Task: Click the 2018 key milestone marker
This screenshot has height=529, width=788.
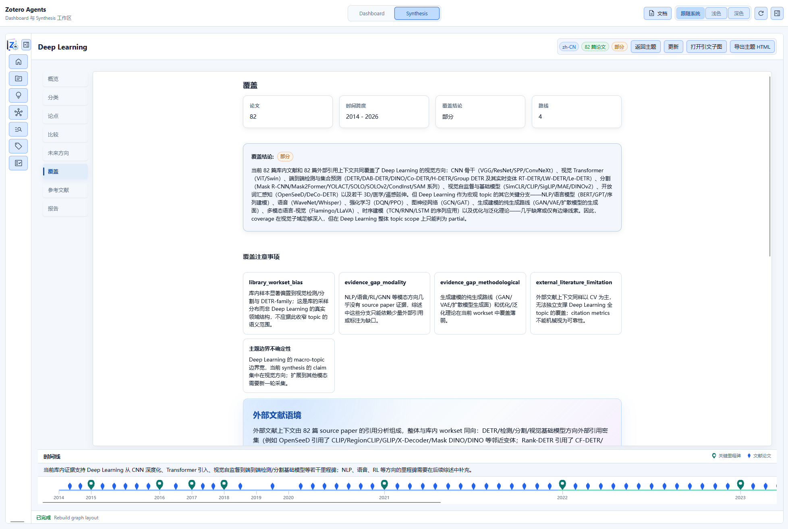Action: [x=224, y=484]
